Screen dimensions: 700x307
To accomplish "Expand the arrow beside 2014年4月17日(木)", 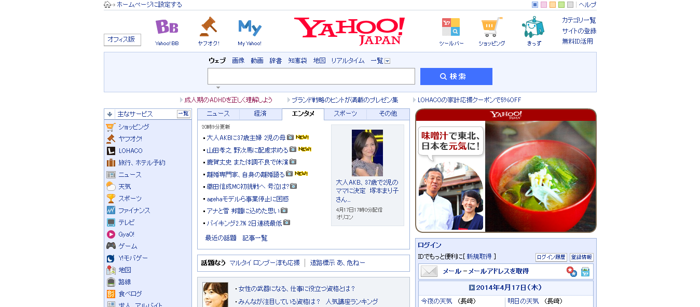I will pos(472,287).
